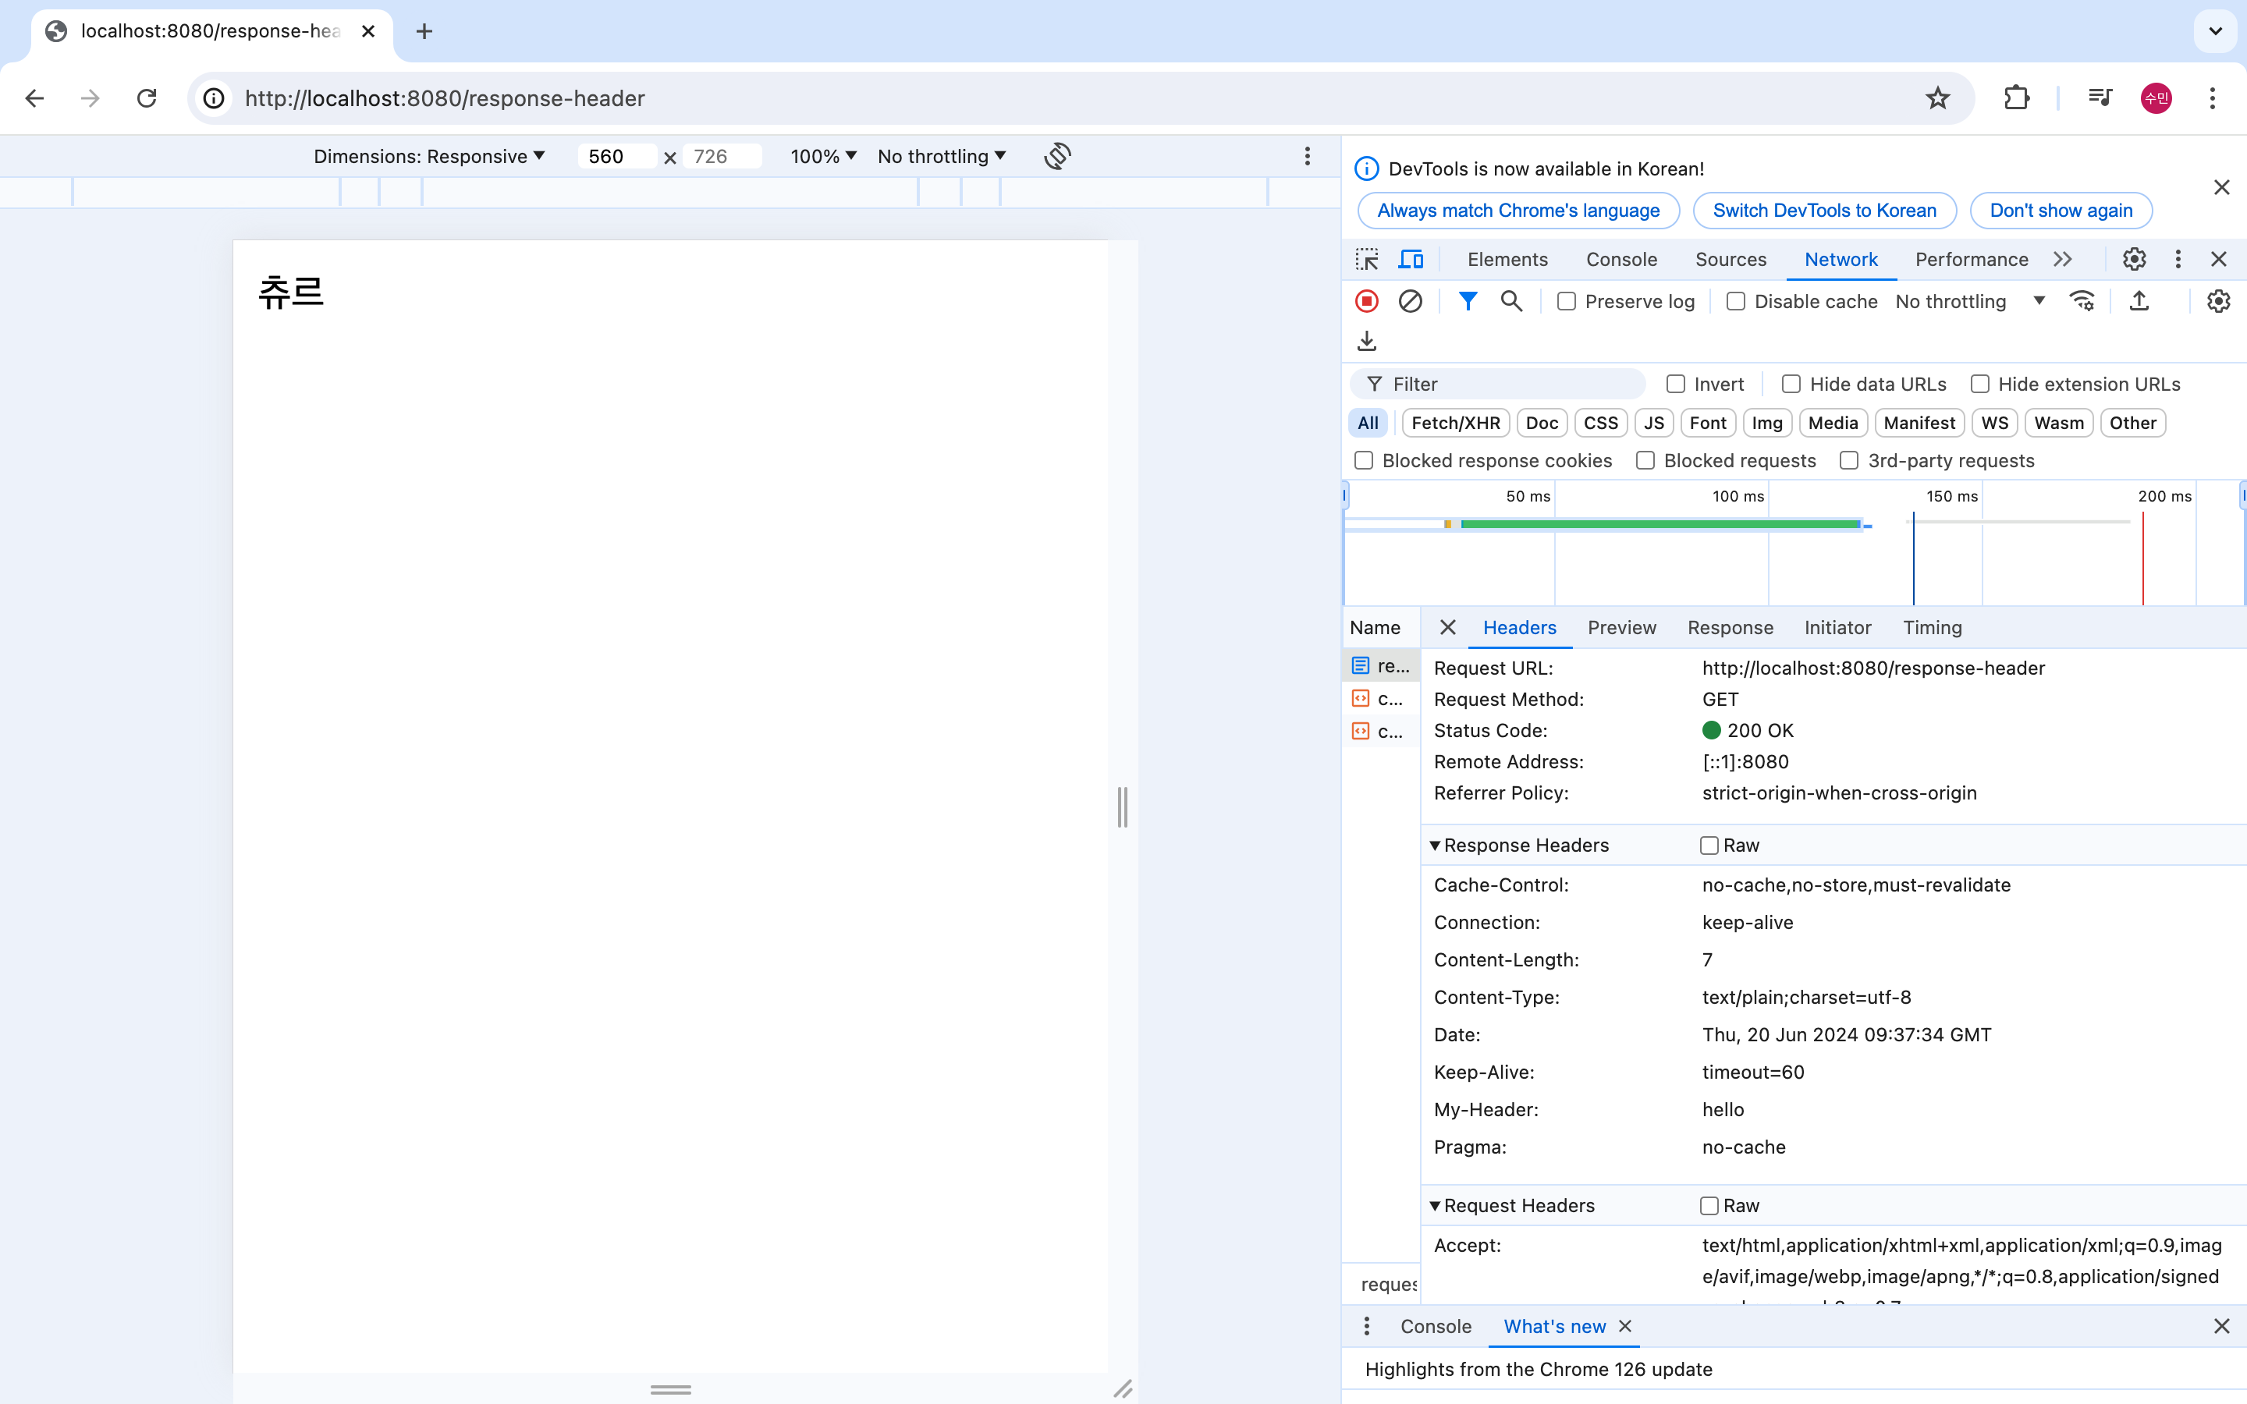Enable the Preserve log checkbox
This screenshot has width=2247, height=1404.
point(1567,302)
